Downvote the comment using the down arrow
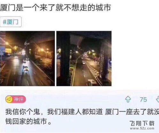Screen dimensions: 159x133 (157, 99)
